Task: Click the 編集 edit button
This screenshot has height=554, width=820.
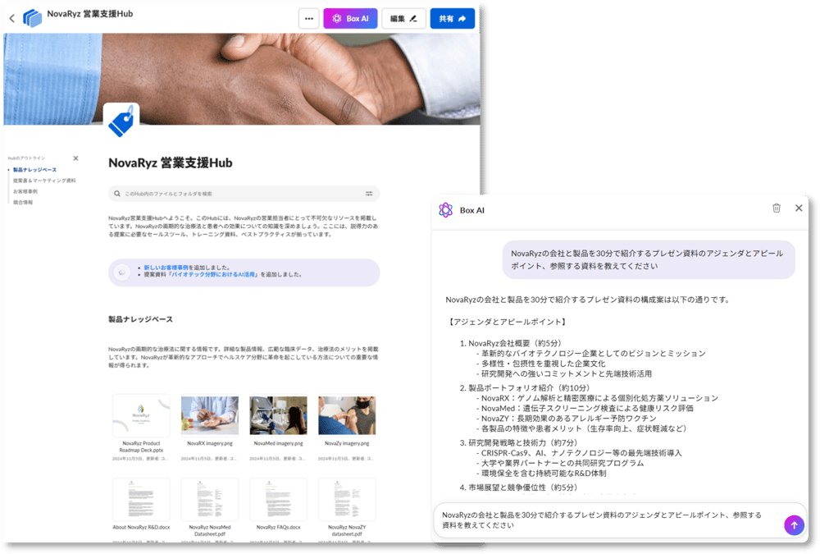Action: (403, 18)
